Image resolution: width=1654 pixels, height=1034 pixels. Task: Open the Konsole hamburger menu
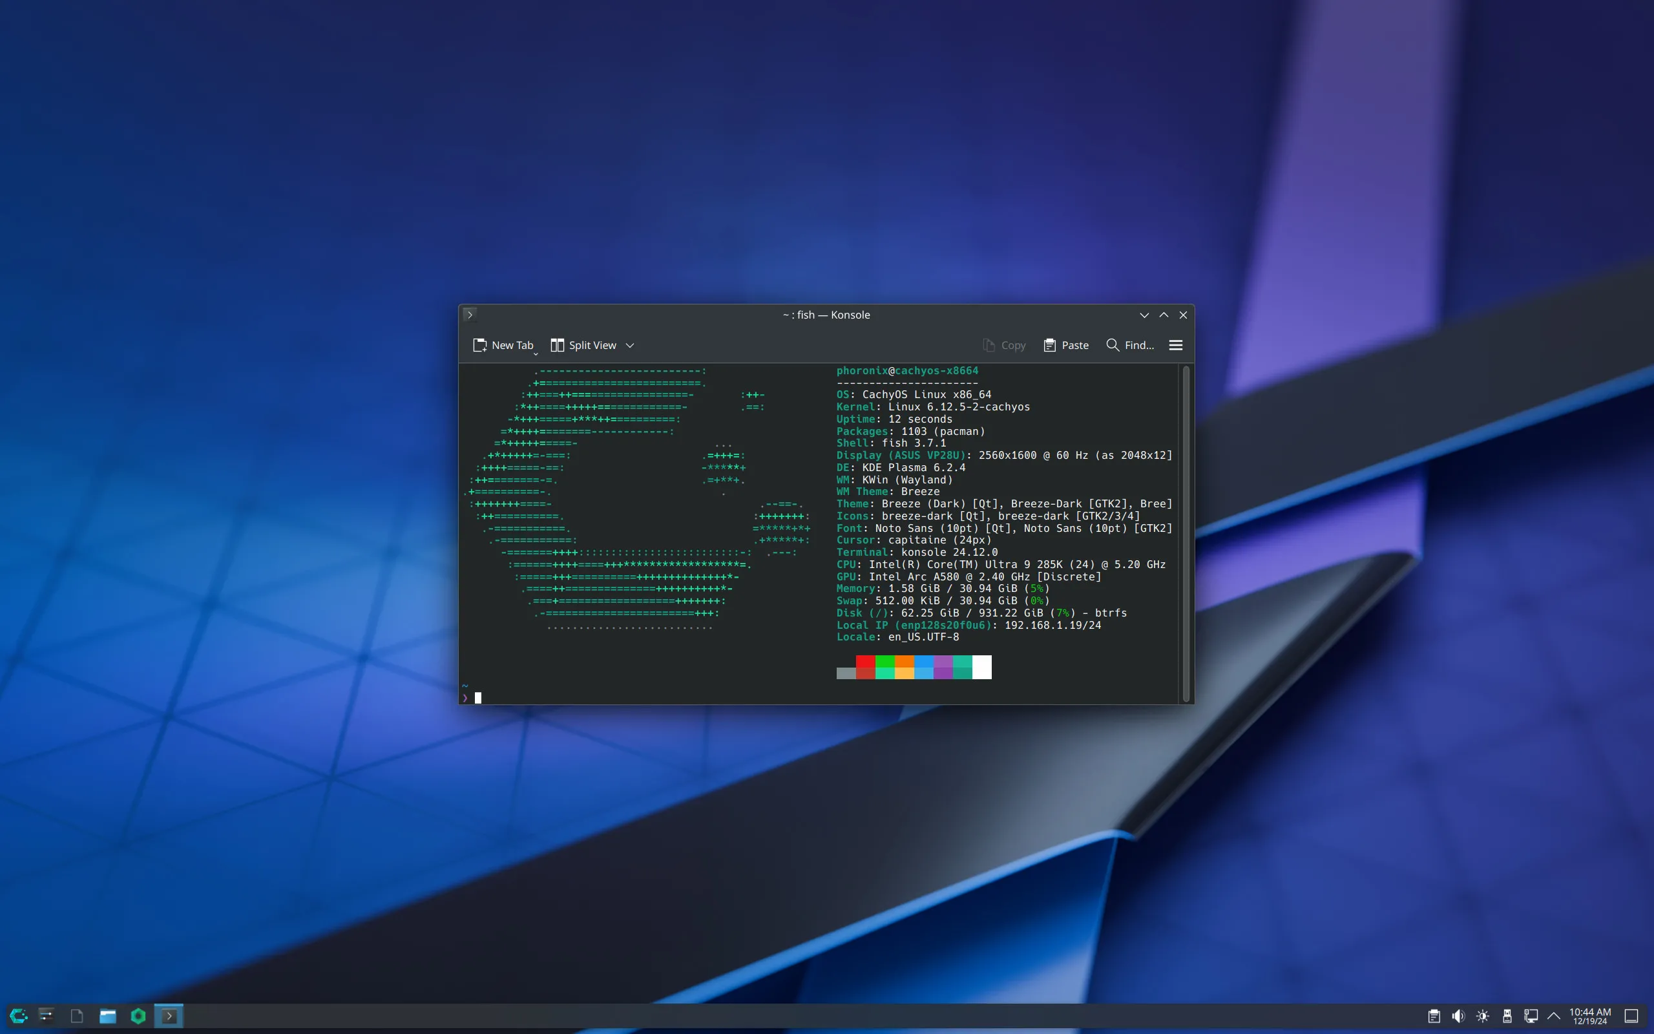click(1176, 345)
